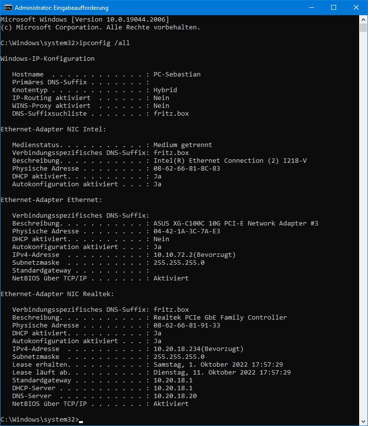This screenshot has width=368, height=426.
Task: Click the blinking cursor at the prompt
Action: 81,422
